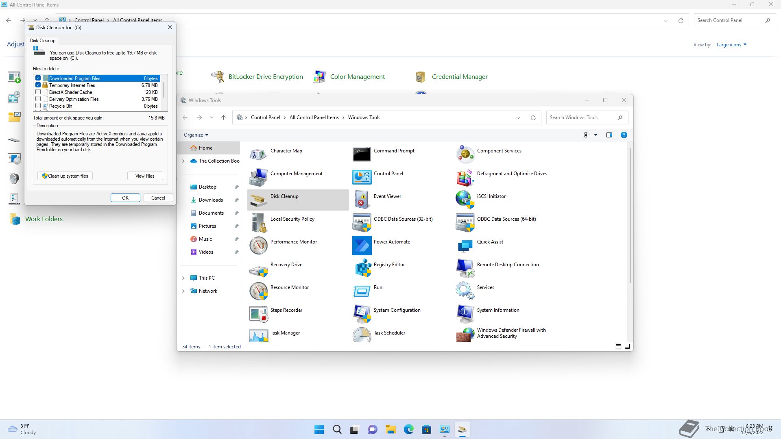
Task: Open Desktop in navigation pane
Action: point(209,187)
